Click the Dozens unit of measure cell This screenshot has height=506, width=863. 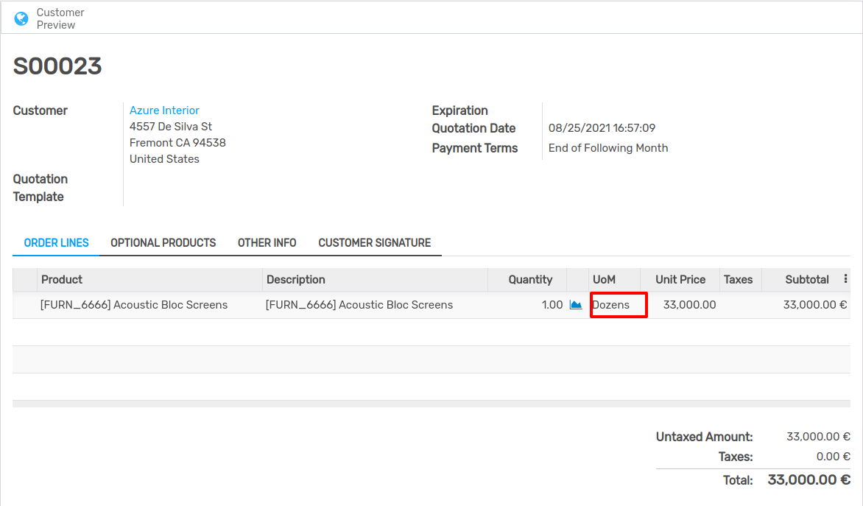(618, 305)
